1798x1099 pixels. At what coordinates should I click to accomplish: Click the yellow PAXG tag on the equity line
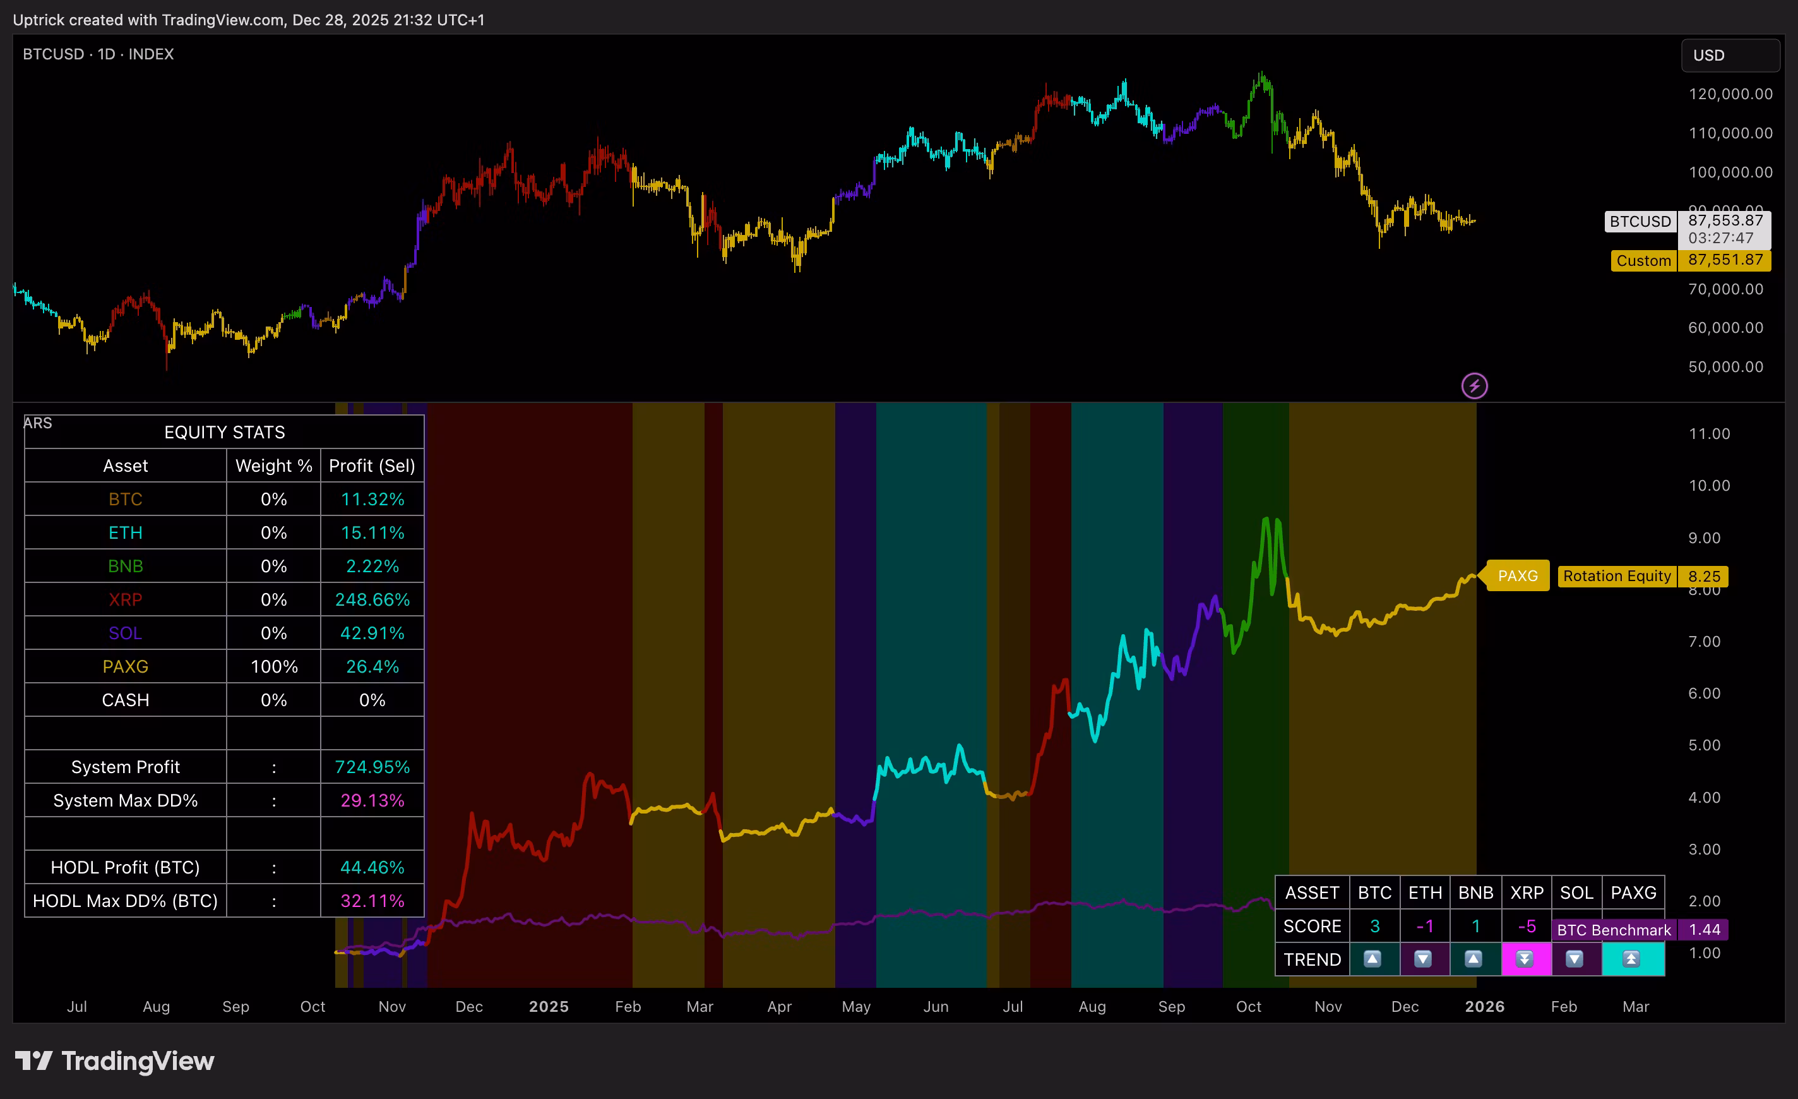[1517, 576]
